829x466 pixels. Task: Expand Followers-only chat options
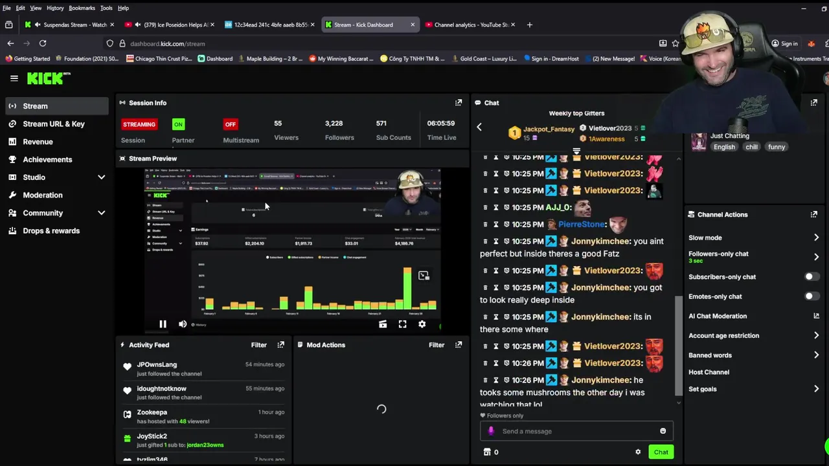[x=816, y=257]
